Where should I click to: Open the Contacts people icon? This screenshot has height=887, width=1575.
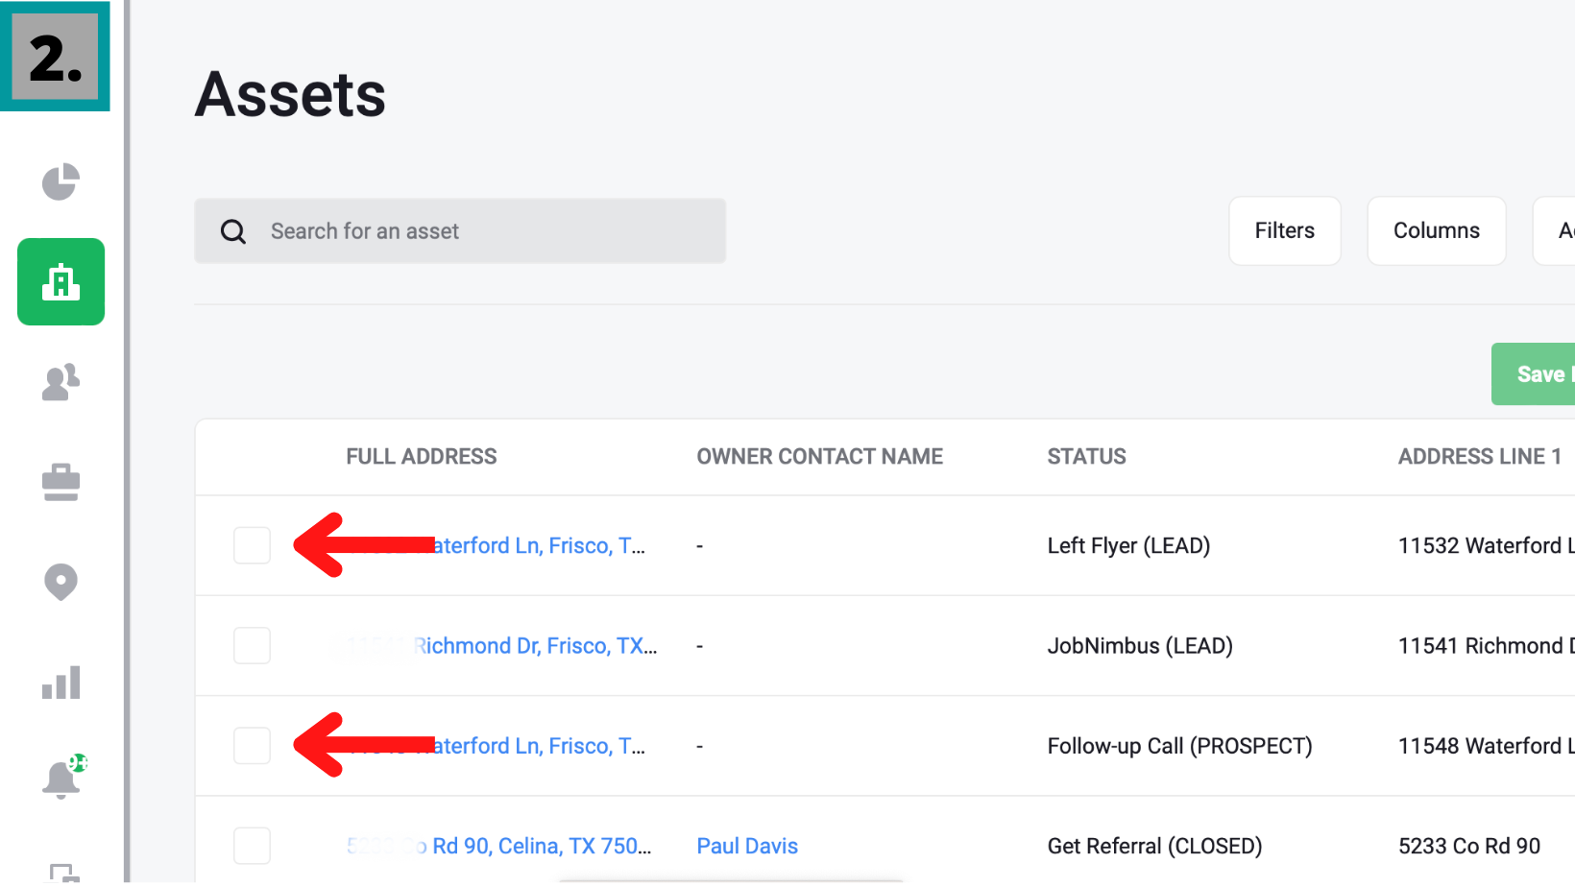(x=61, y=382)
